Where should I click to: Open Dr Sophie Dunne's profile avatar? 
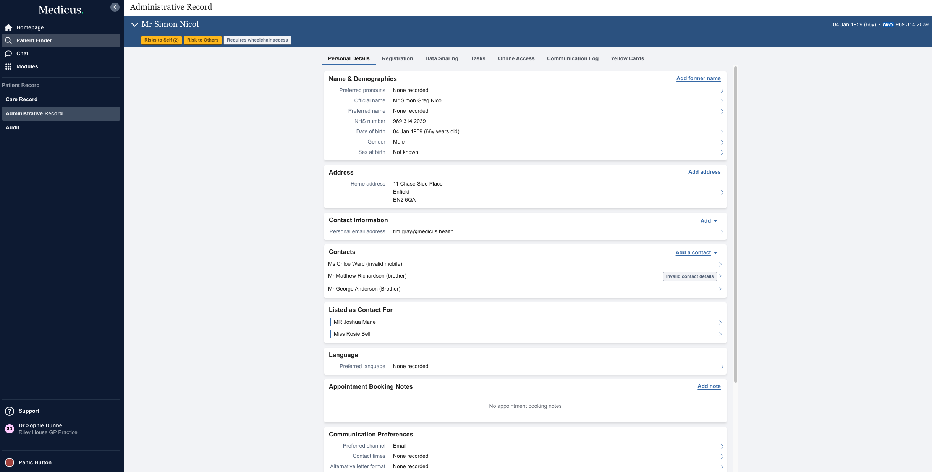(x=9, y=429)
